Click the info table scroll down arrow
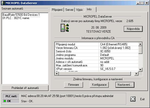This screenshot has height=108, width=150. pos(140,69)
